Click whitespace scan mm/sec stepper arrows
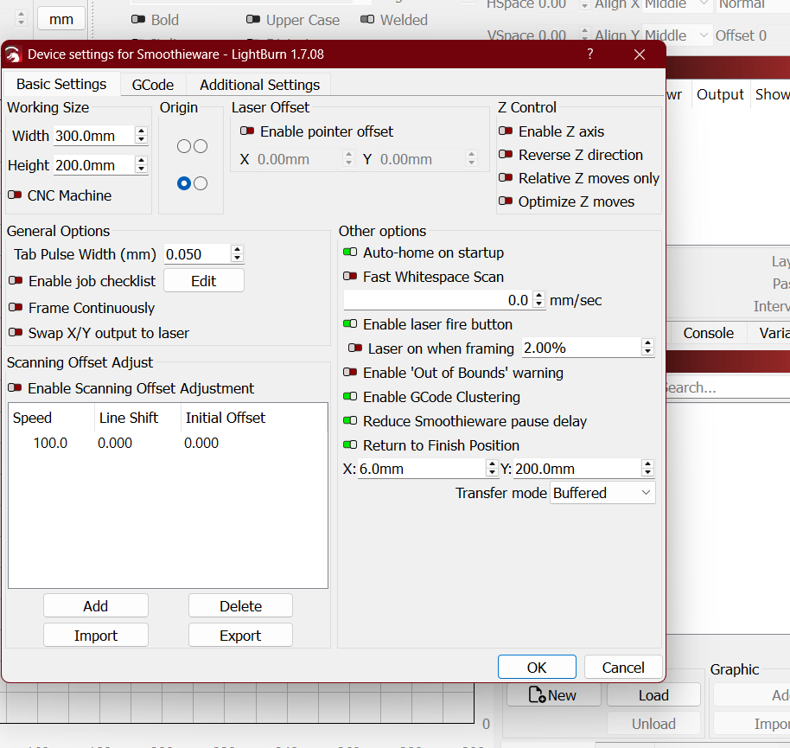Viewport: 790px width, 748px height. [x=539, y=300]
